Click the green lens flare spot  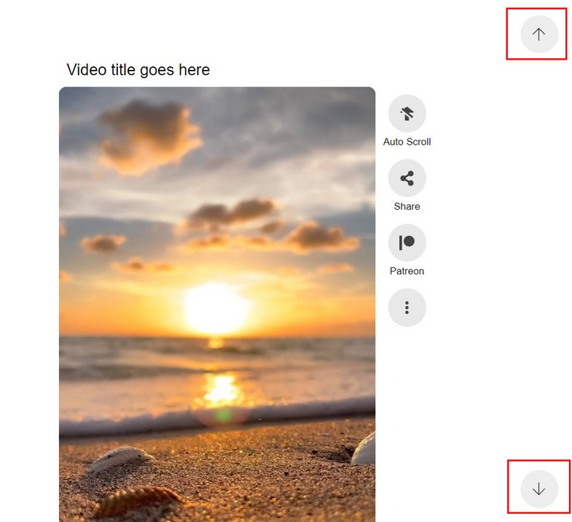click(x=223, y=416)
